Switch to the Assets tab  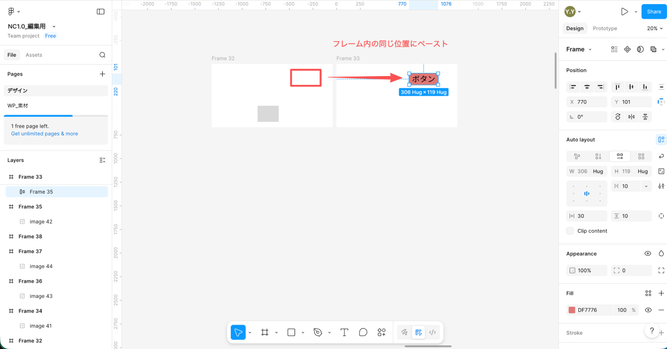[34, 55]
